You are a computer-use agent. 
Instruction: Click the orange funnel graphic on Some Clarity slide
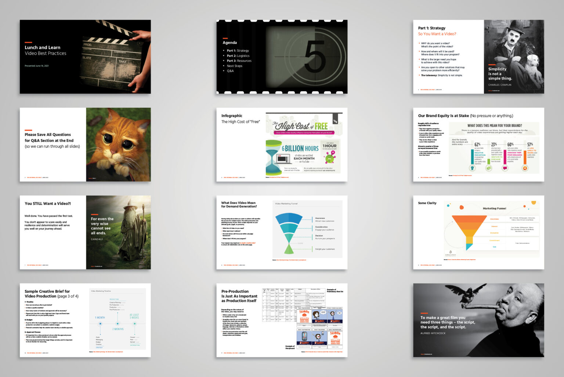(469, 232)
